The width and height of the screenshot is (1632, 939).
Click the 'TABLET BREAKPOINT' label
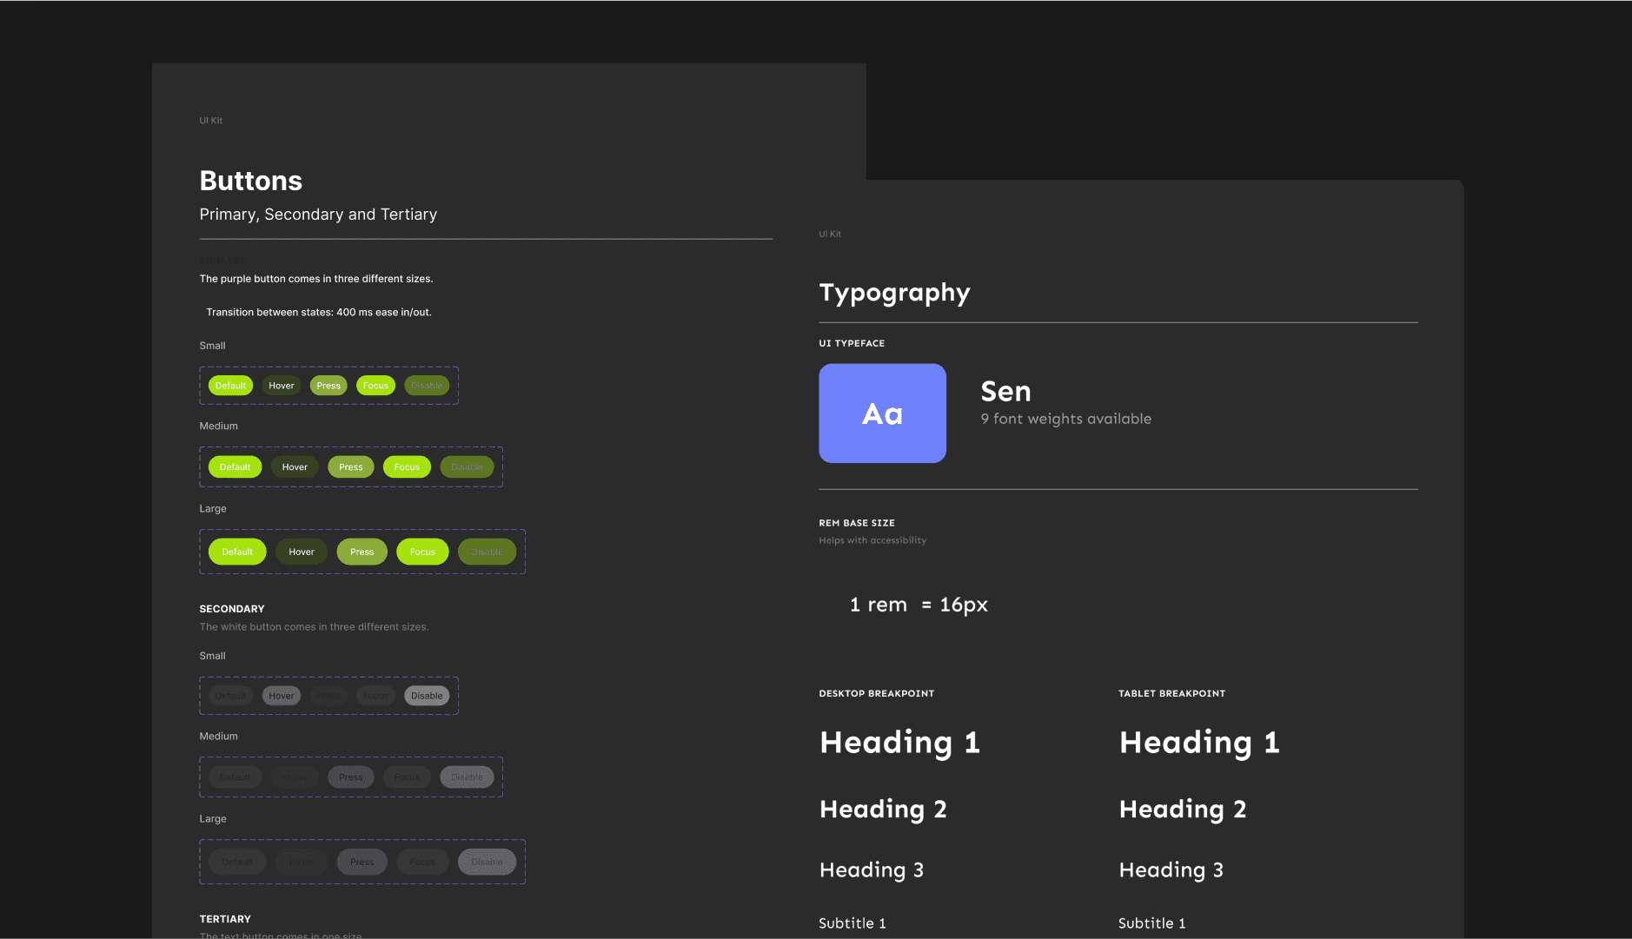1171,694
